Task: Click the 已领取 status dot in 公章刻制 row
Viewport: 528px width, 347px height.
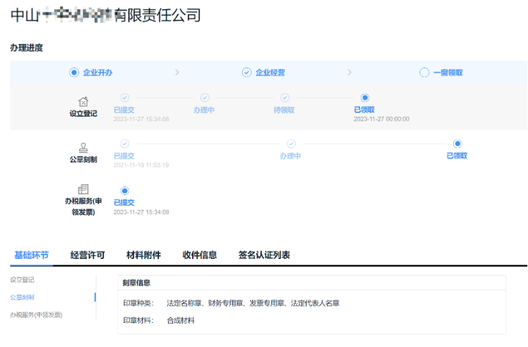Action: [x=458, y=144]
